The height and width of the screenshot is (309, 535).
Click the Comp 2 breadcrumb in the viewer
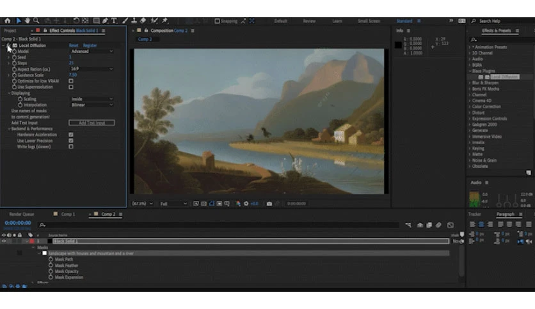pos(145,39)
